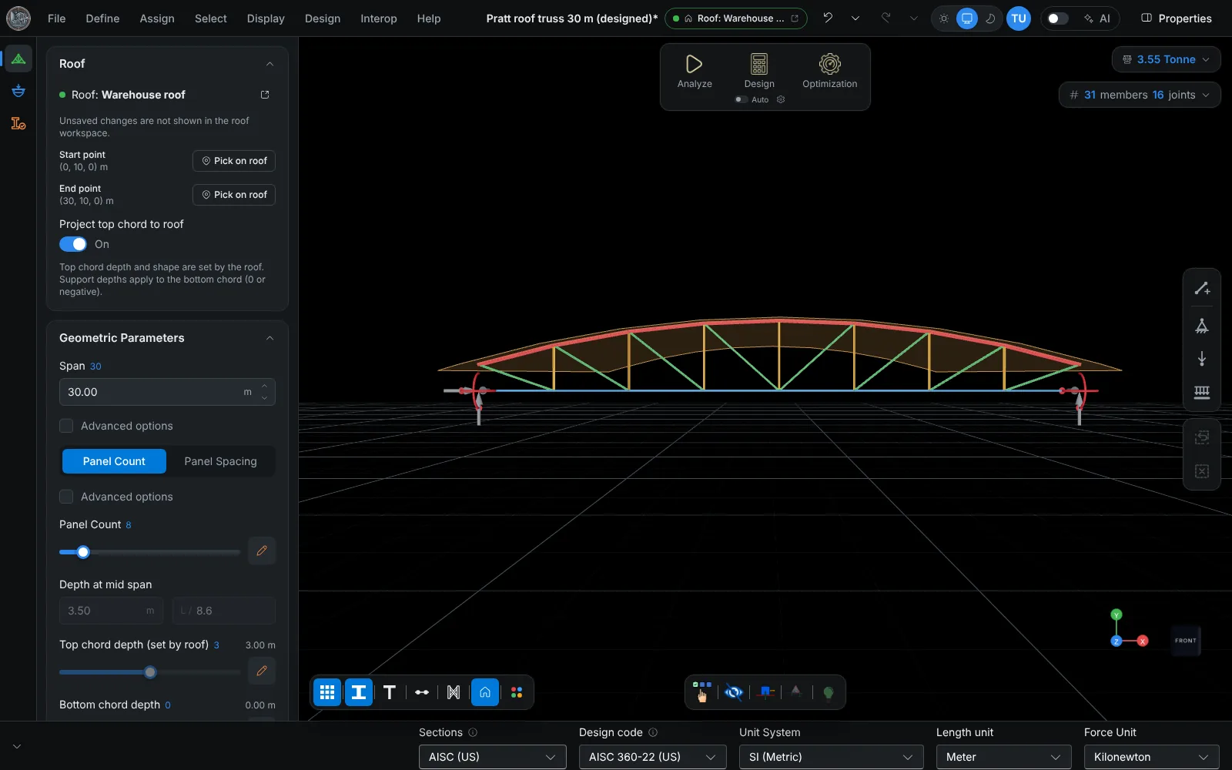Collapse the Geometric Parameters section
1232x770 pixels.
pyautogui.click(x=269, y=338)
